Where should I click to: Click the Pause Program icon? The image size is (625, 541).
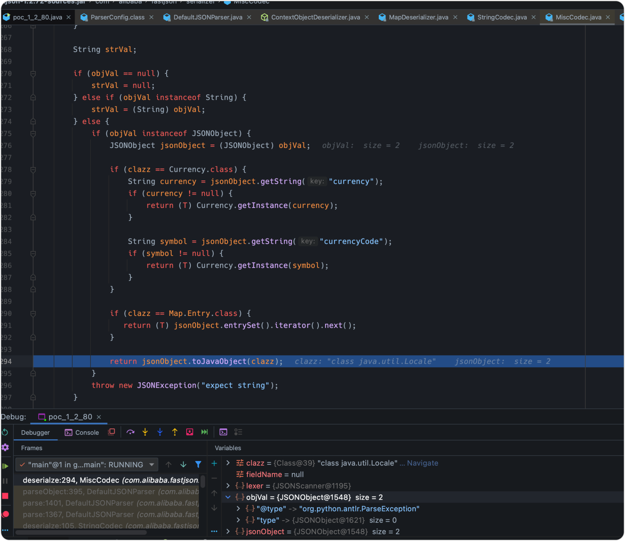click(x=5, y=481)
